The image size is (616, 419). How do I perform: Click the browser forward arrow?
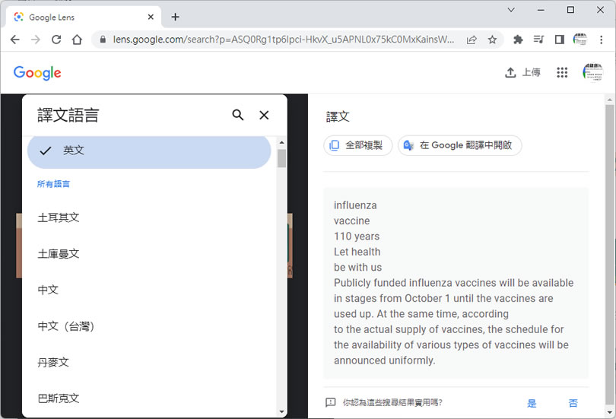click(36, 40)
